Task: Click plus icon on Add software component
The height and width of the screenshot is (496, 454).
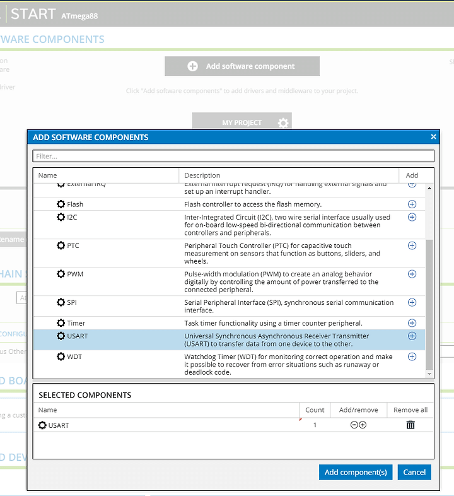Action: click(192, 66)
